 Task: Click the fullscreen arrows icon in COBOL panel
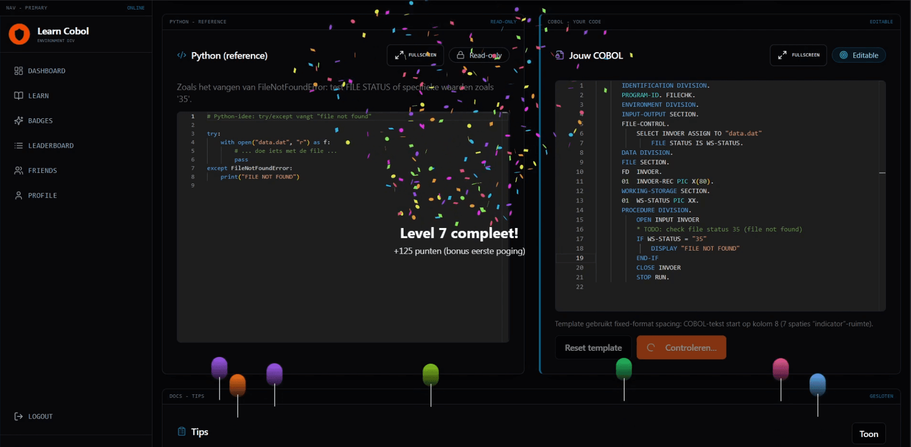pos(782,55)
